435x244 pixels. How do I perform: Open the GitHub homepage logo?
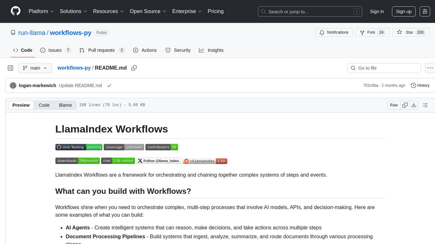pyautogui.click(x=16, y=11)
